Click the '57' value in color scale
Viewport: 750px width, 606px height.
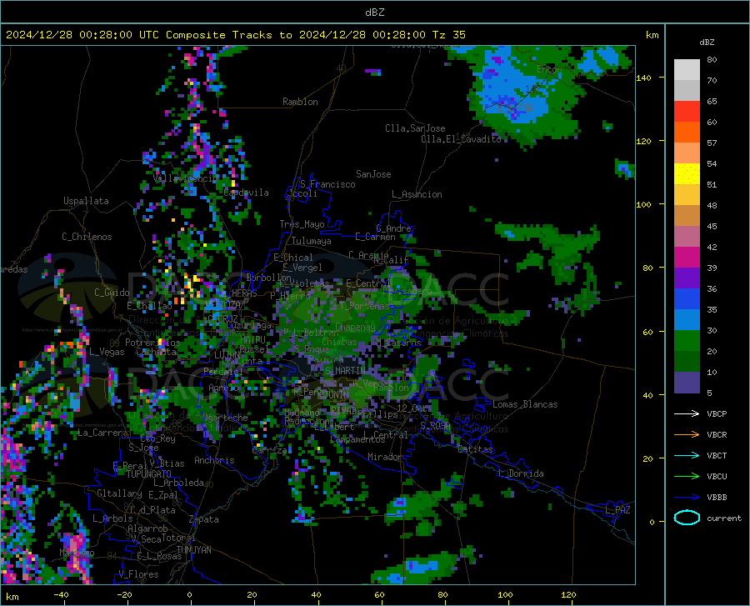pyautogui.click(x=712, y=143)
